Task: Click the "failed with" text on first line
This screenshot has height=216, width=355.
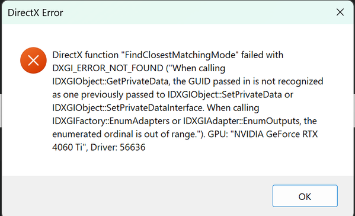Action: (262, 55)
